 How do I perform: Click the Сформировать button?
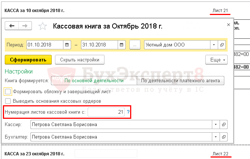tap(28, 60)
